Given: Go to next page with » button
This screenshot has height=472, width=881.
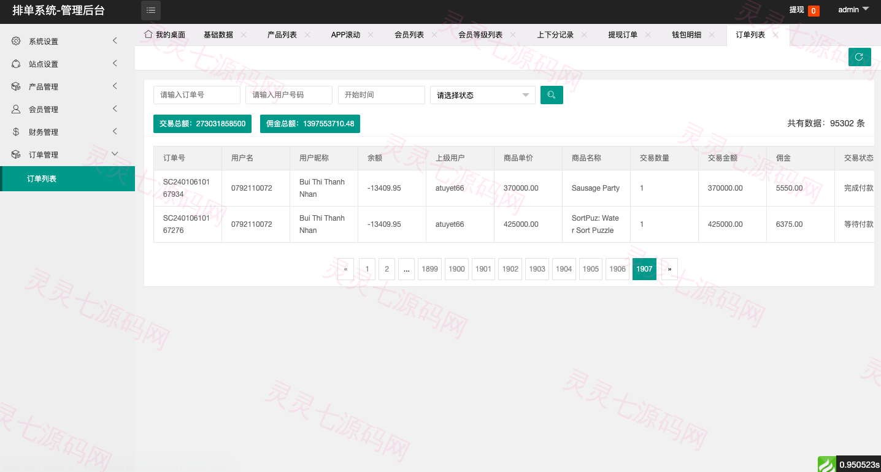Looking at the screenshot, I should tap(669, 269).
